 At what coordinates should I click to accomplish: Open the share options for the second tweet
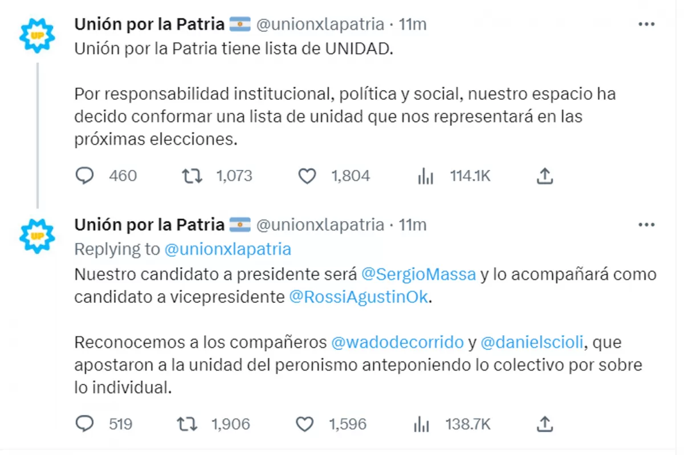click(x=544, y=424)
